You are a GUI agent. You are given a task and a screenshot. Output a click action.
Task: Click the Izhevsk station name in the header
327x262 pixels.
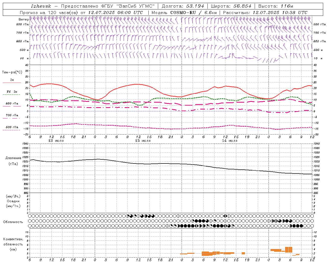[41, 6]
